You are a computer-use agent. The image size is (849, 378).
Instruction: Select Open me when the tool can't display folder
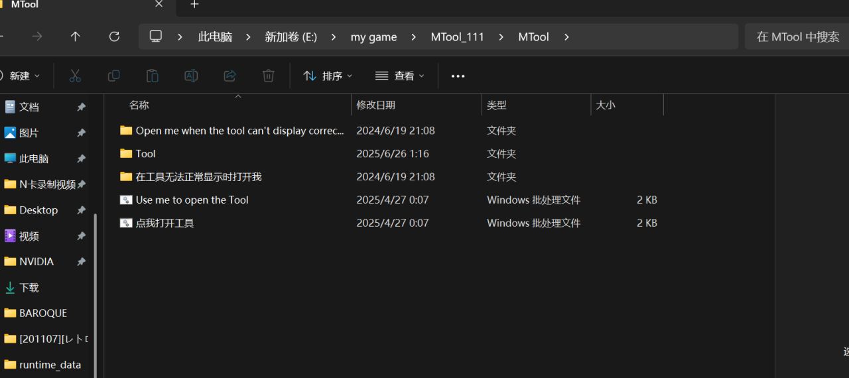(x=239, y=131)
